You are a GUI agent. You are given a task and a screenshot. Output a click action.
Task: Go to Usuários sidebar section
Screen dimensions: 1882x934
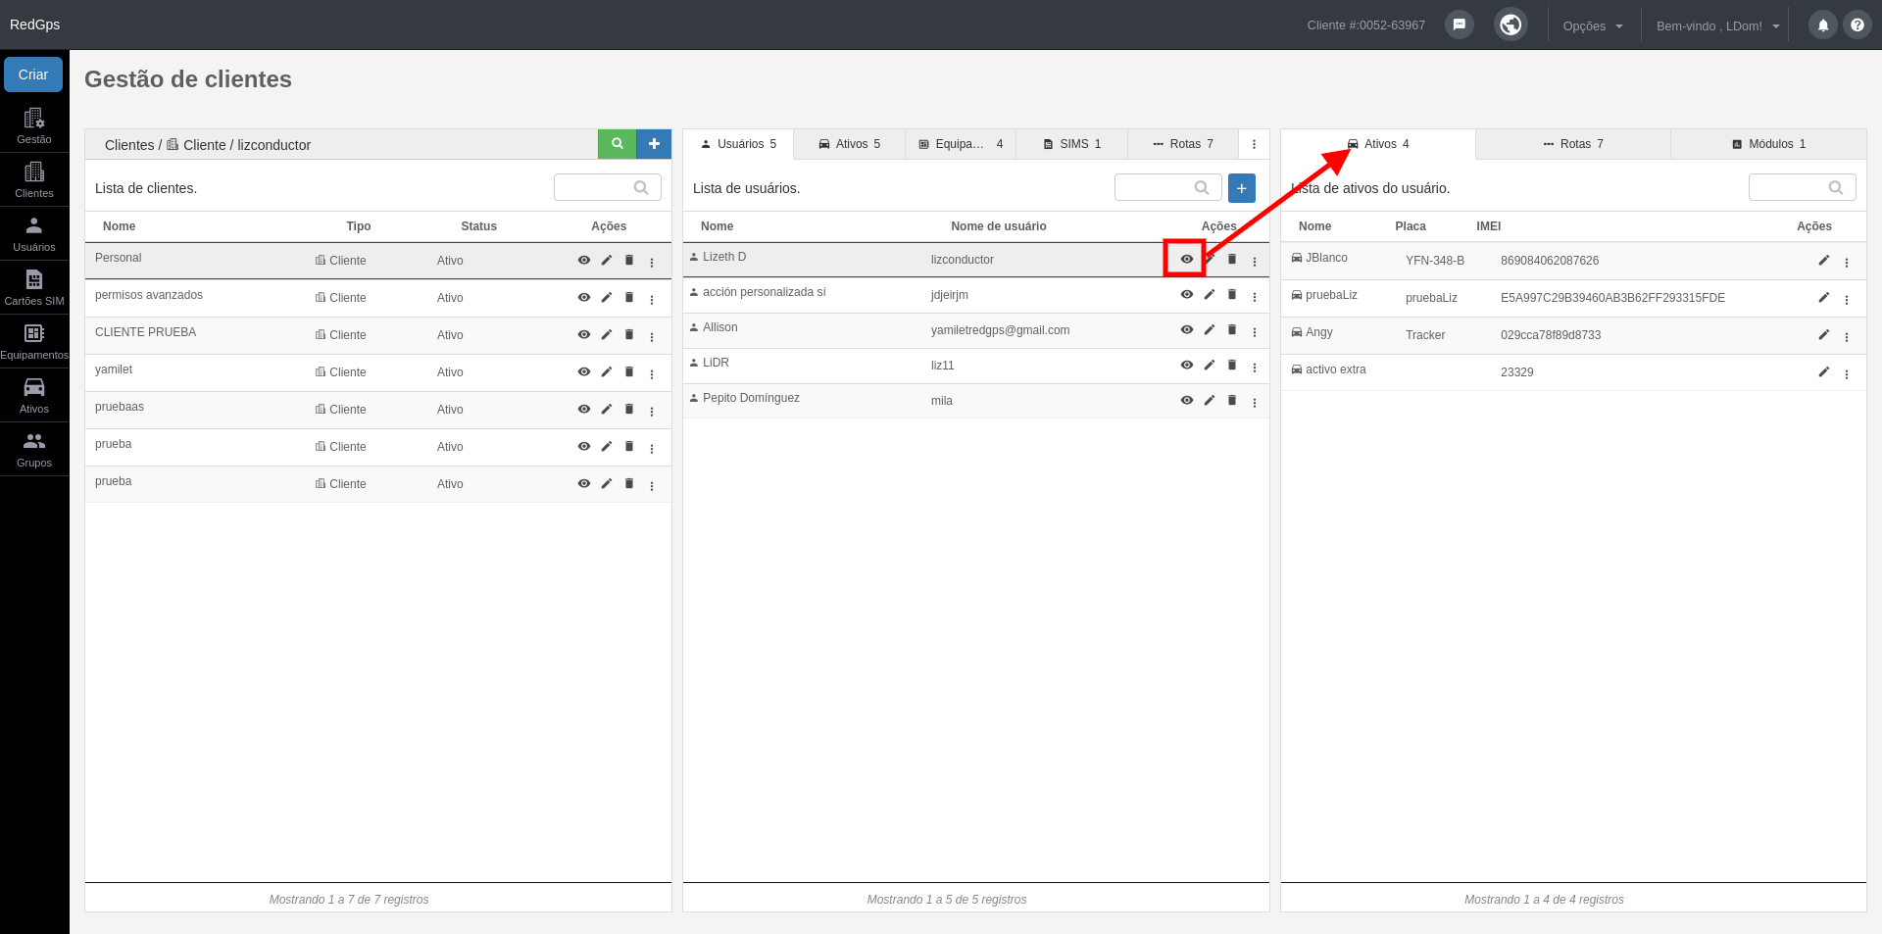pos(34,233)
